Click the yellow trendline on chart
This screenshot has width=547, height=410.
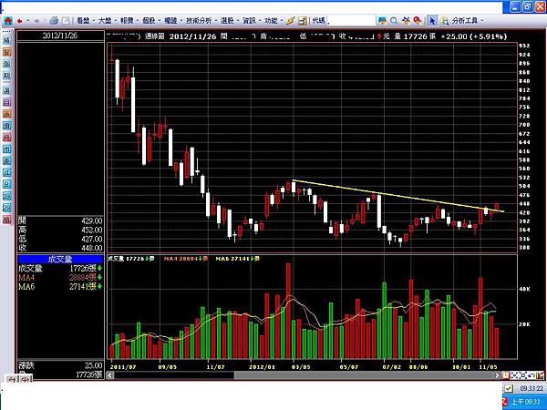coord(397,196)
